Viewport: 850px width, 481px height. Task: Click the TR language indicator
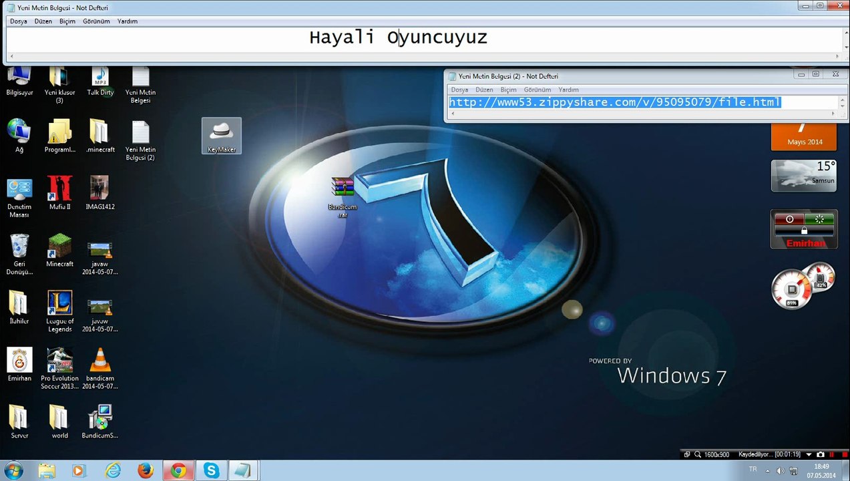pos(753,470)
